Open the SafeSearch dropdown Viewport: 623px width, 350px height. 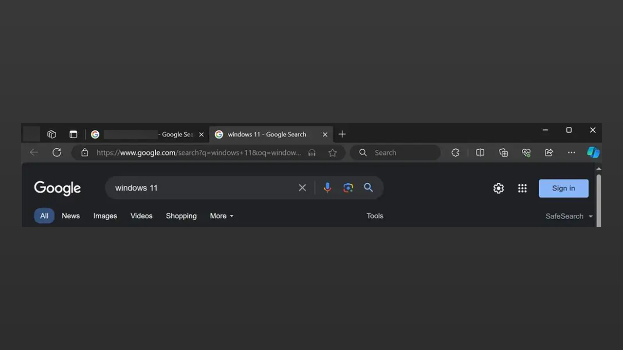tap(568, 216)
